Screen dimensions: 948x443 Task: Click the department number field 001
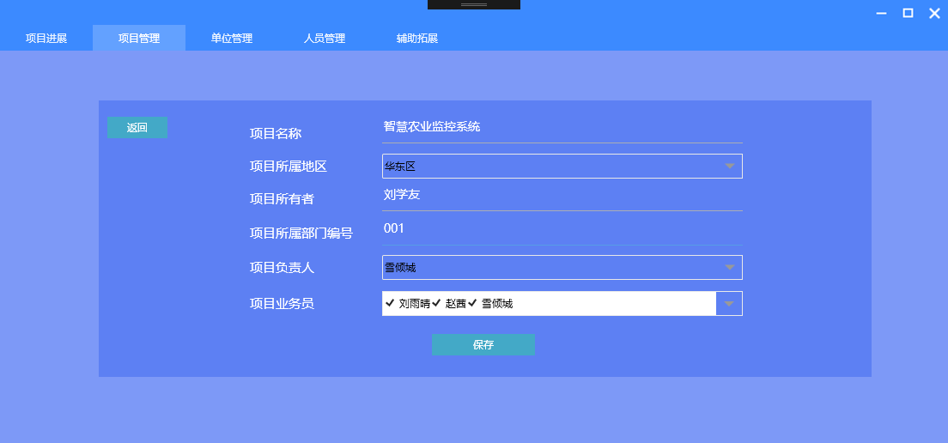click(x=562, y=230)
